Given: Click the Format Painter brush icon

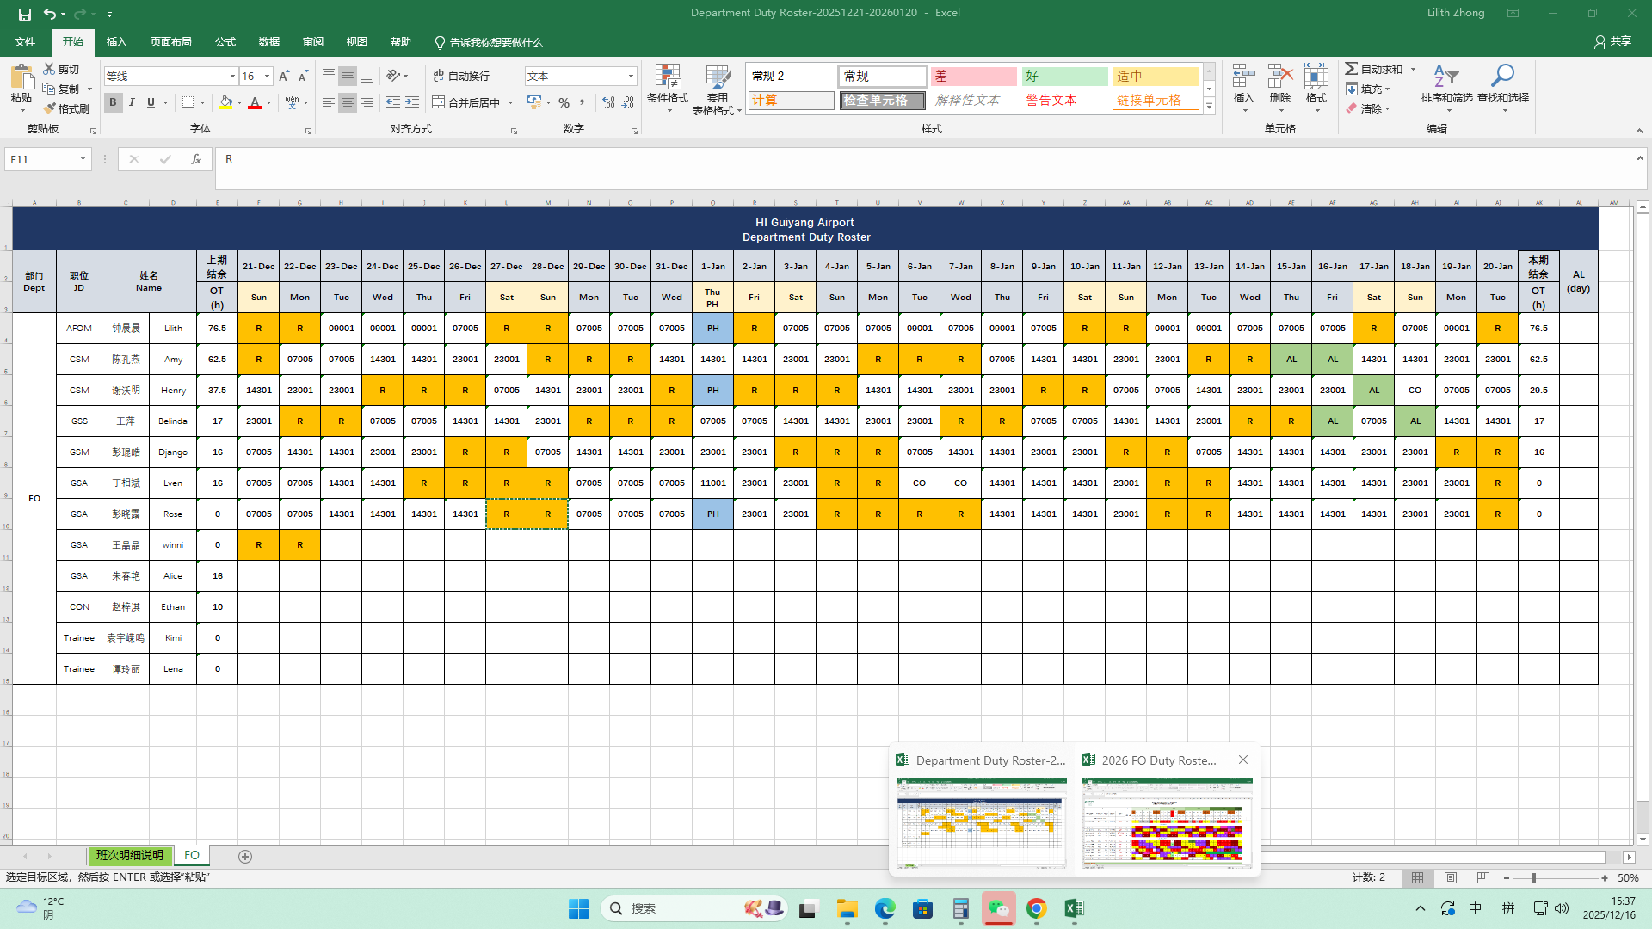Looking at the screenshot, I should click(50, 108).
